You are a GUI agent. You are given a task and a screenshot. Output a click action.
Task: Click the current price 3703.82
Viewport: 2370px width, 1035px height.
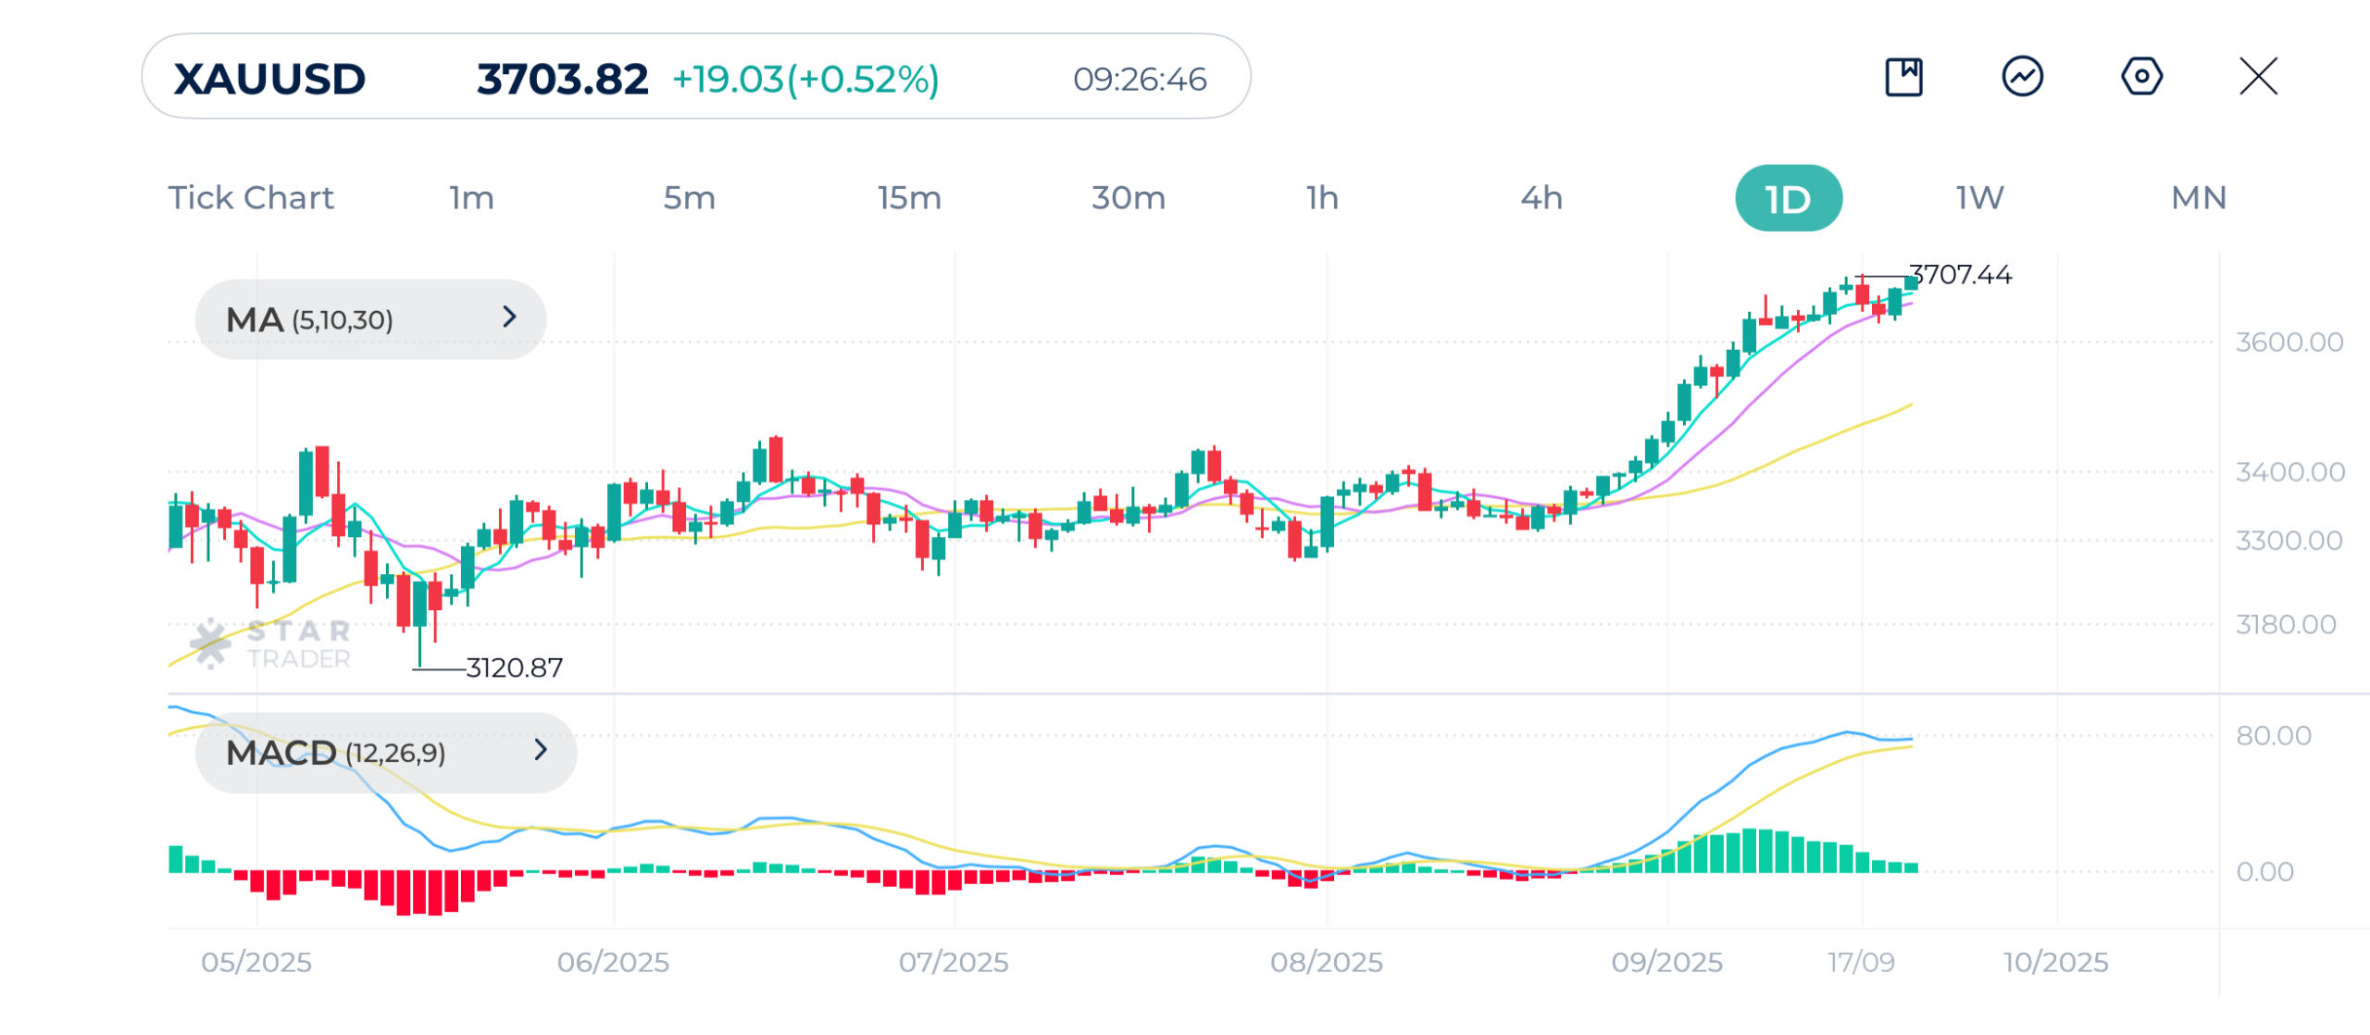click(562, 80)
